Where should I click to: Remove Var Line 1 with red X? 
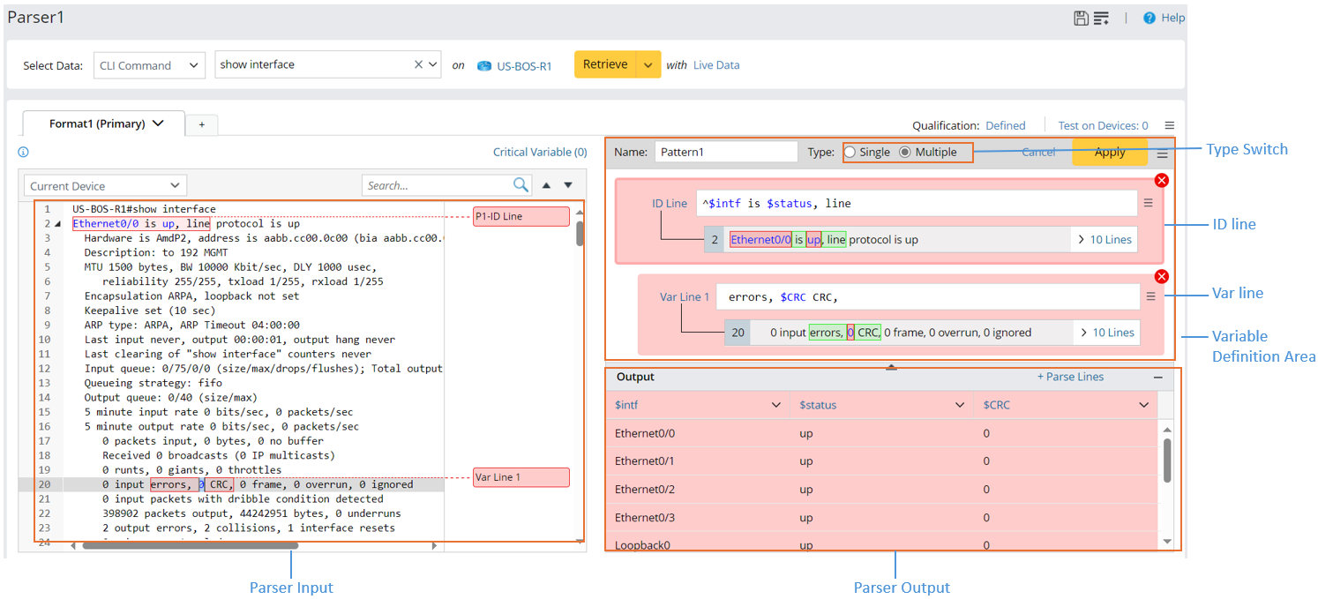coord(1162,276)
